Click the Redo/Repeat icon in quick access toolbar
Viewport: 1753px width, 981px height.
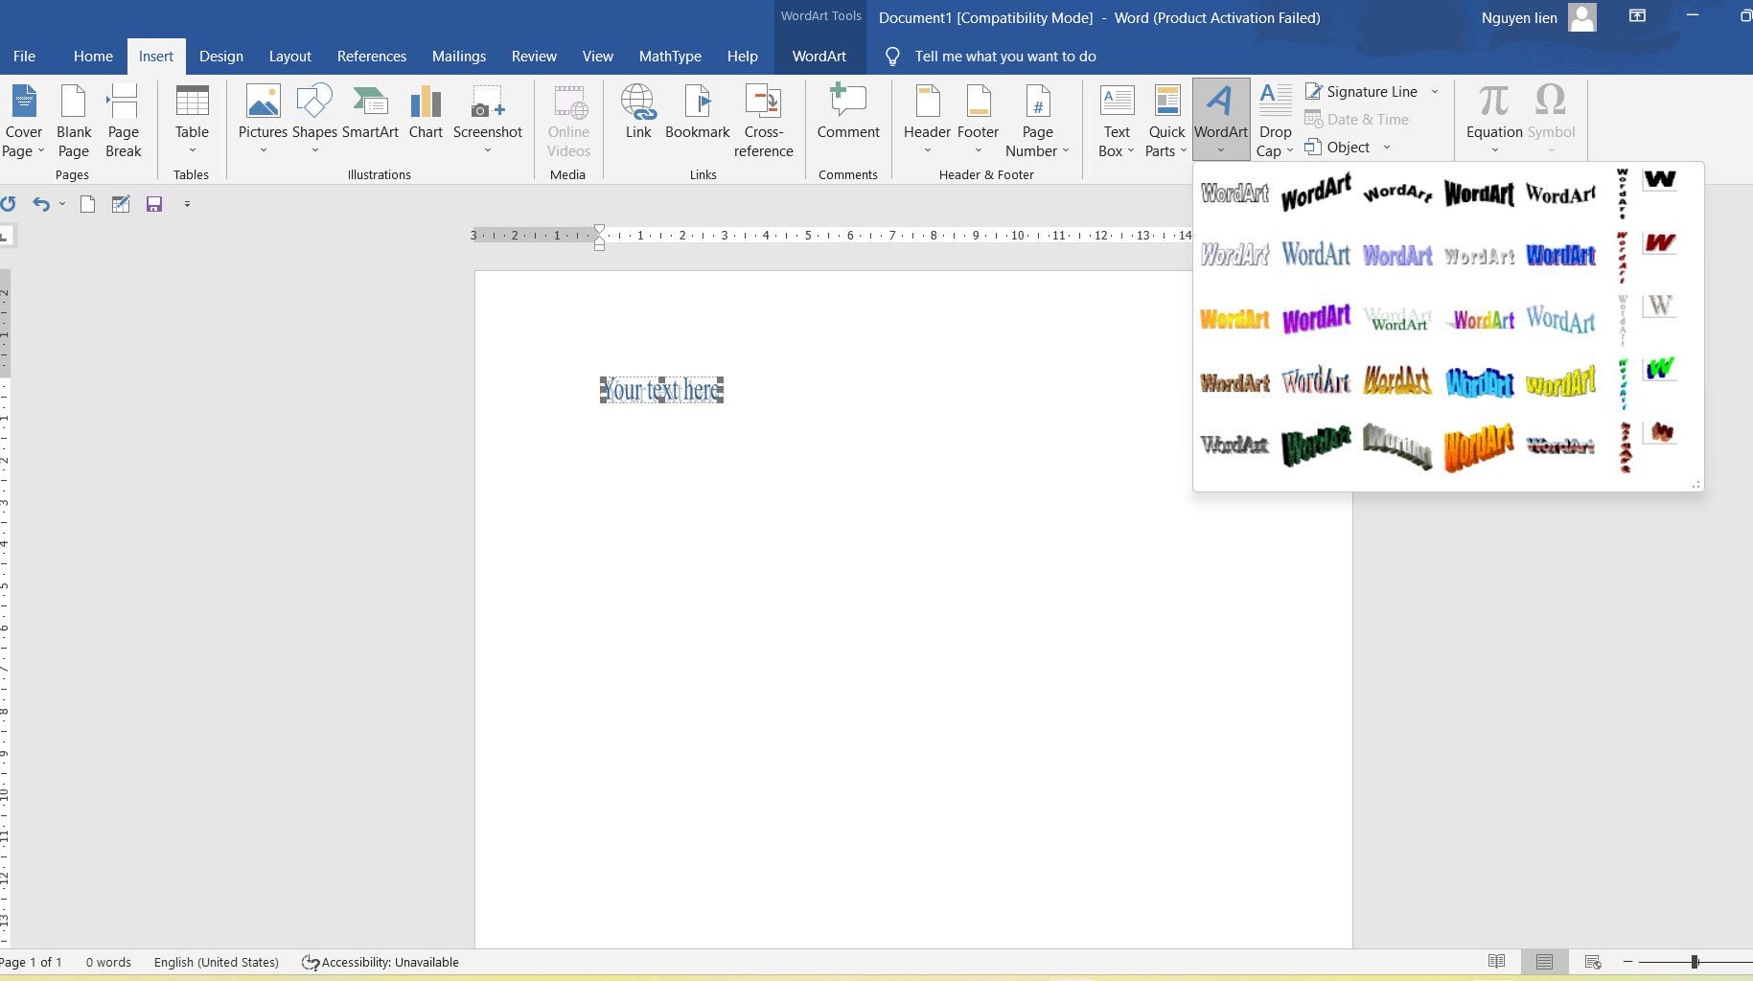[x=9, y=204]
